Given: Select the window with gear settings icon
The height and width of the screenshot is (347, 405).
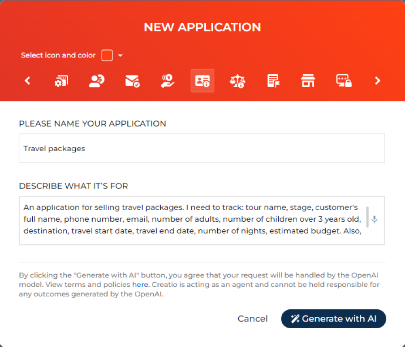Looking at the screenshot, I should tap(61, 81).
